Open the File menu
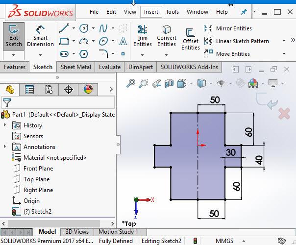Image resolution: width=296 pixels, height=245 pixels. [x=94, y=12]
